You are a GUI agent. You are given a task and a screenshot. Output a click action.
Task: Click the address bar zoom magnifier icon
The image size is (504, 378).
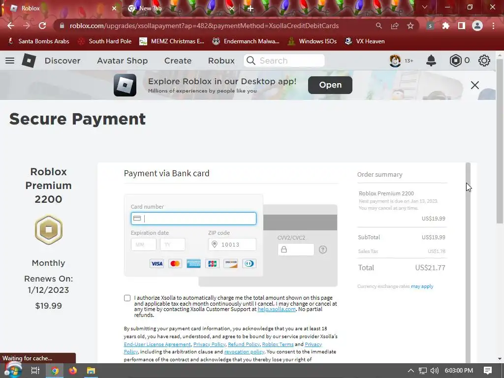pos(379,26)
